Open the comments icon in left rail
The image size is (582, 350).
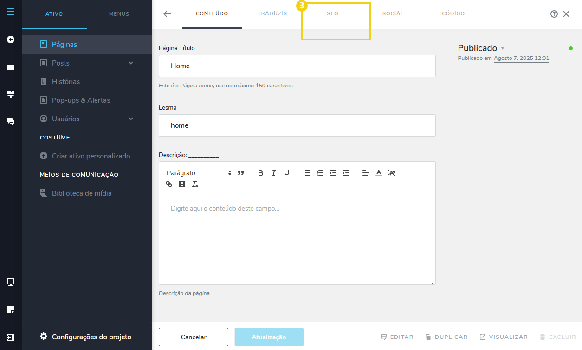[11, 122]
